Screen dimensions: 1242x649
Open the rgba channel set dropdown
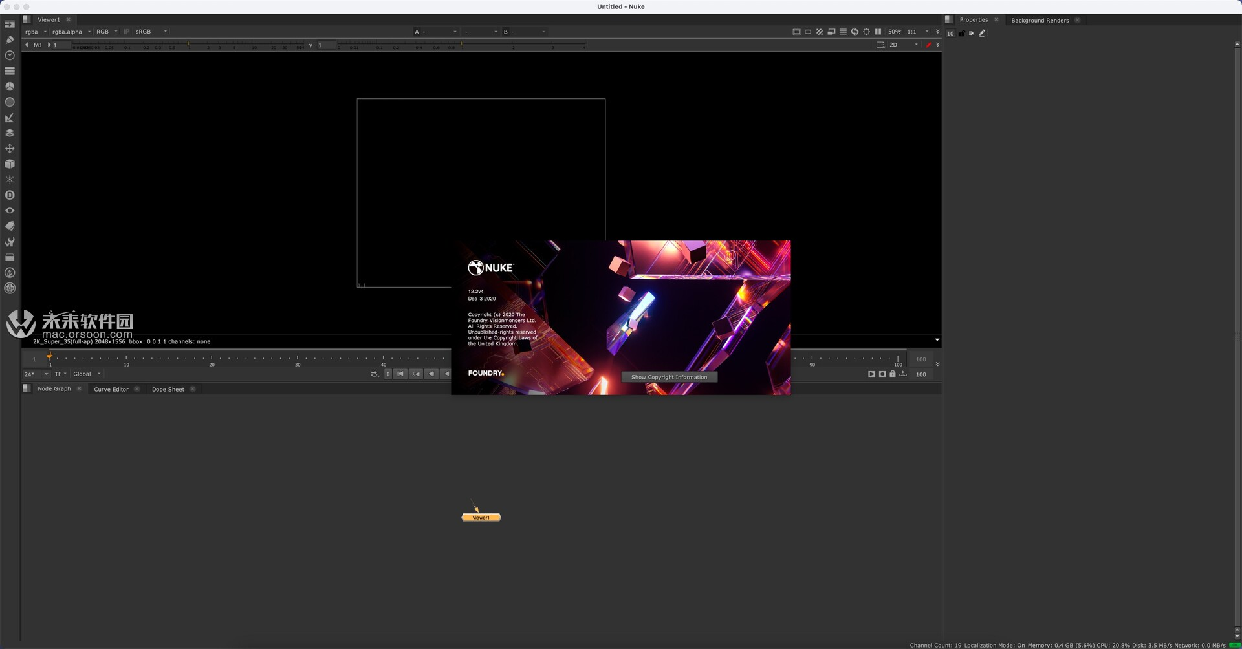point(36,32)
